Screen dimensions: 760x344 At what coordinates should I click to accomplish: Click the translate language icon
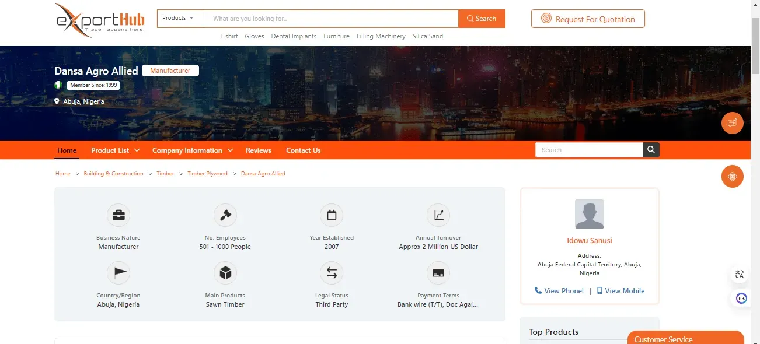740,274
